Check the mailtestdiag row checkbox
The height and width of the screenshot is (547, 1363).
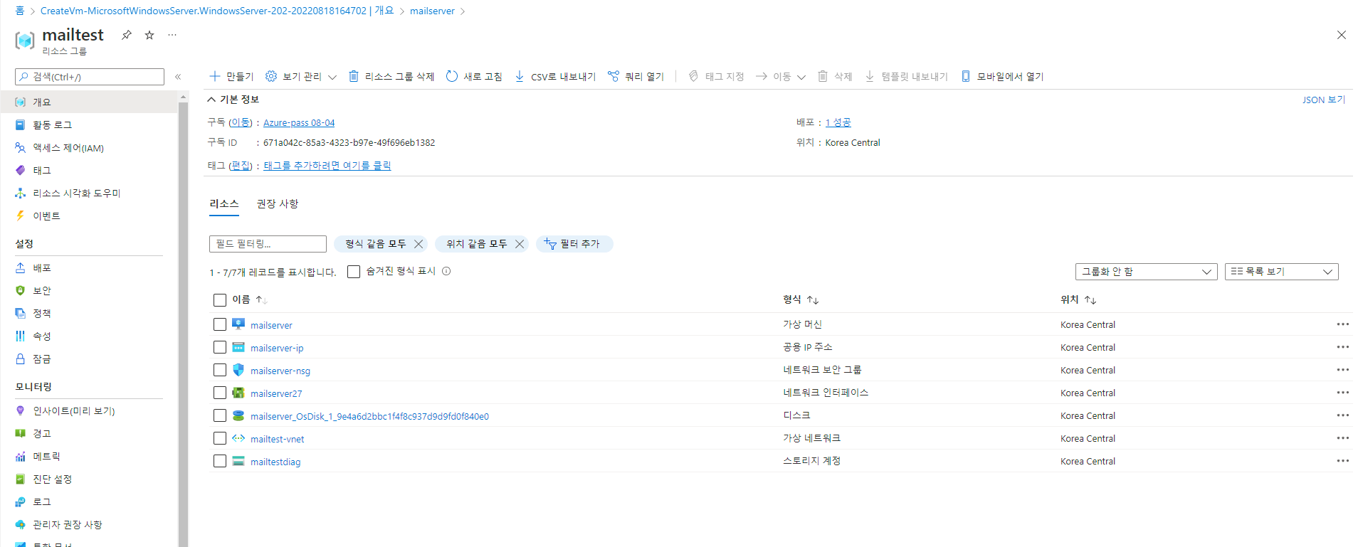point(220,461)
